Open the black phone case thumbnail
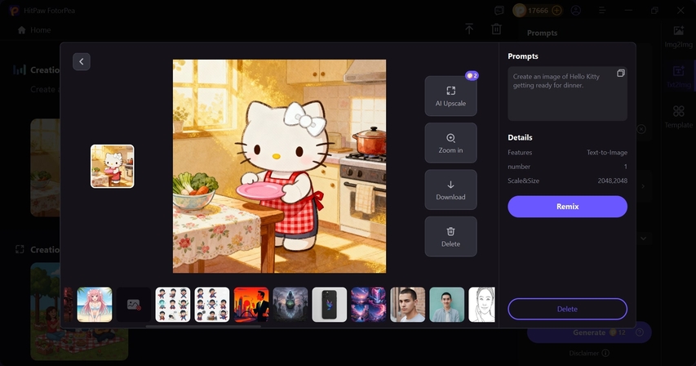 (330, 305)
